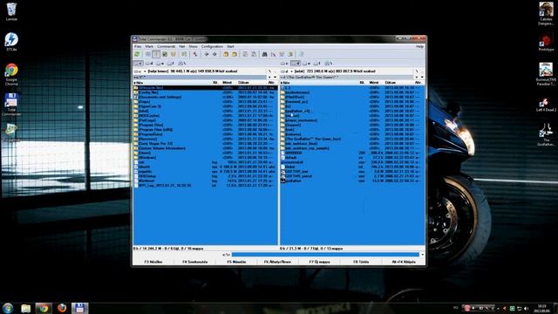Viewport: 558px width, 314px height.
Task: Open the Show menu
Action: (x=193, y=46)
